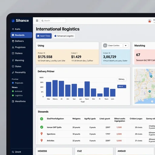Click the CUZ card title

(x=79, y=151)
